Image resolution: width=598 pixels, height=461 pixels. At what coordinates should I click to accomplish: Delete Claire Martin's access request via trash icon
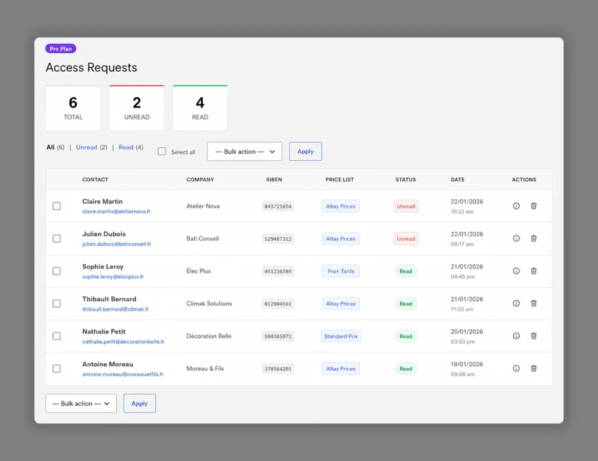533,206
